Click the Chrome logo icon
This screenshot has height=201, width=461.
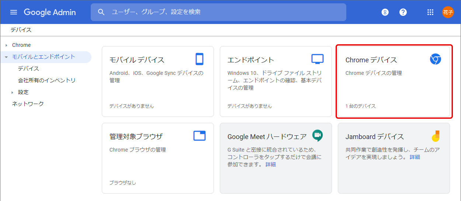(435, 59)
